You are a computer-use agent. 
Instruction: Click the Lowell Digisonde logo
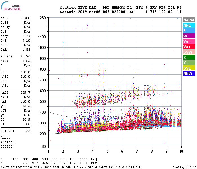(x=11, y=6)
